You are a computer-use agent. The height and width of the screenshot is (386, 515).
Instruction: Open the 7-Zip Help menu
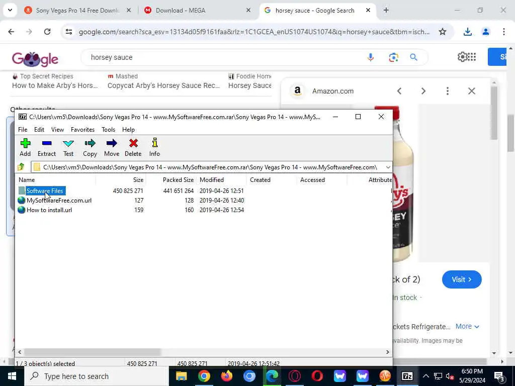[128, 130]
